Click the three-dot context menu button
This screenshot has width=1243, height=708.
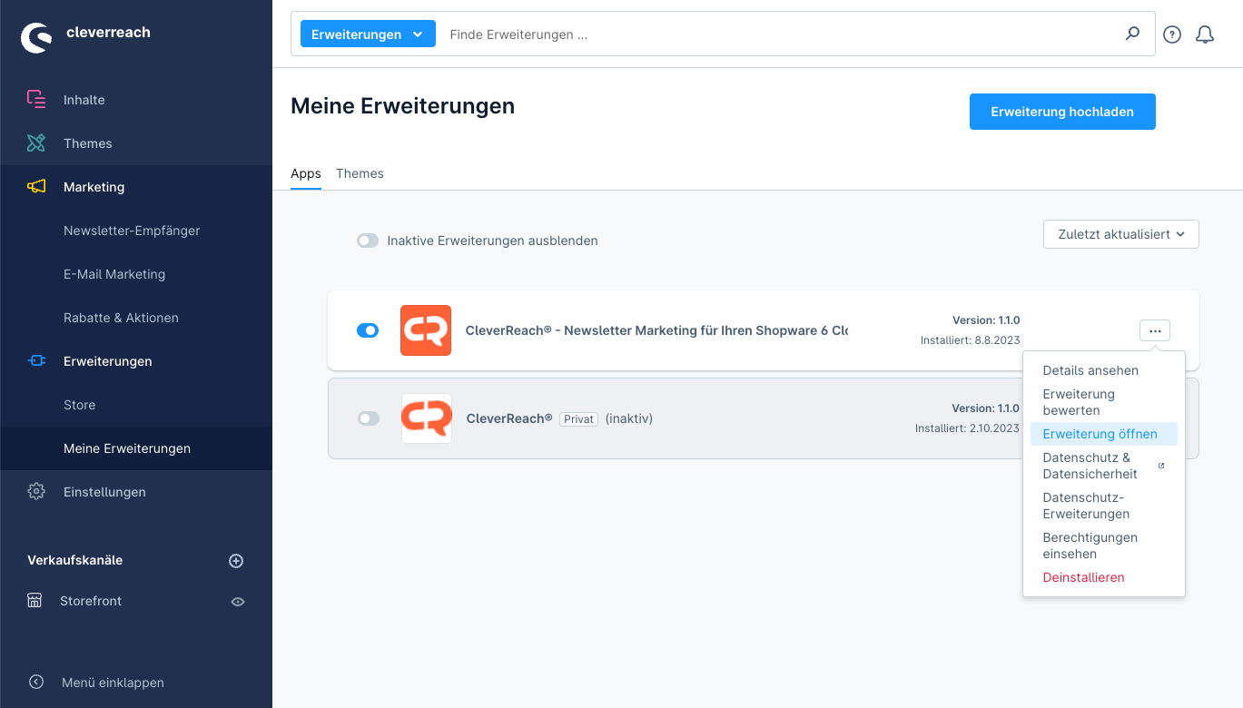pyautogui.click(x=1154, y=331)
